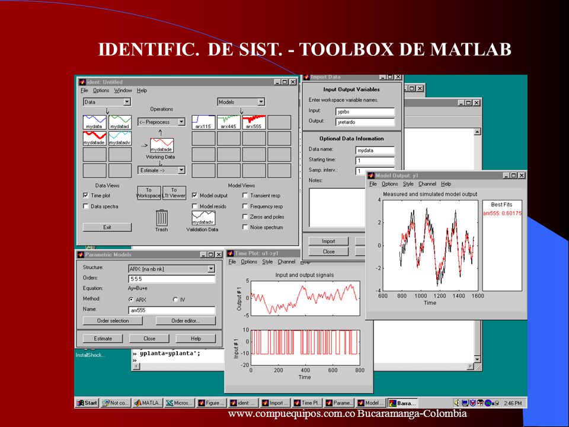The image size is (569, 427).
Task: Activate the ident taskbar button
Action: [x=243, y=403]
